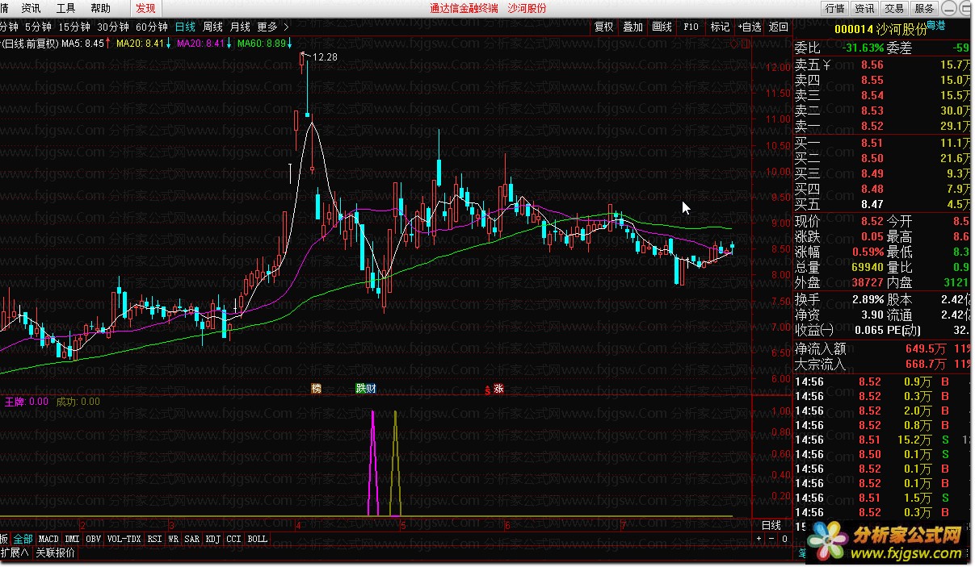Click the red 涨 marker icon
The width and height of the screenshot is (975, 567).
coord(498,389)
